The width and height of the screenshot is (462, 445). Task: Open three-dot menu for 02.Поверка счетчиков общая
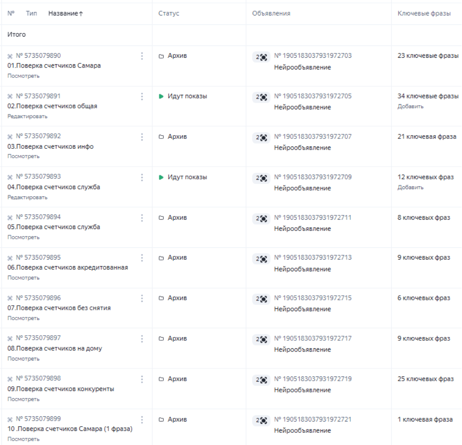142,96
